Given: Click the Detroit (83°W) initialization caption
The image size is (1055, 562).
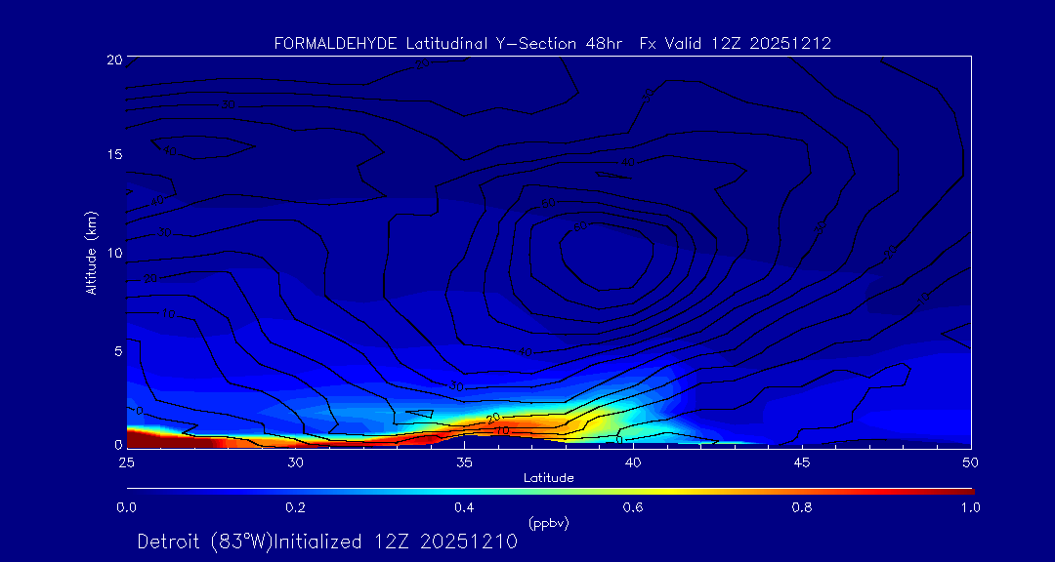Looking at the screenshot, I should 327,542.
